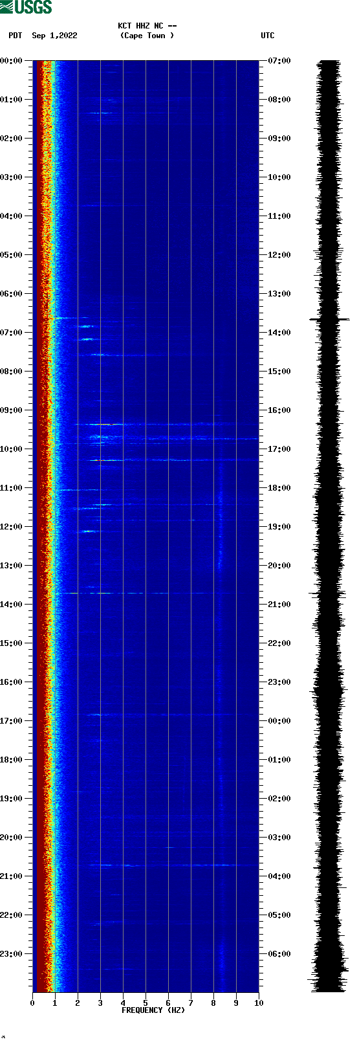Click the 22:00 PDT time label
357x1044 pixels.
[11, 915]
